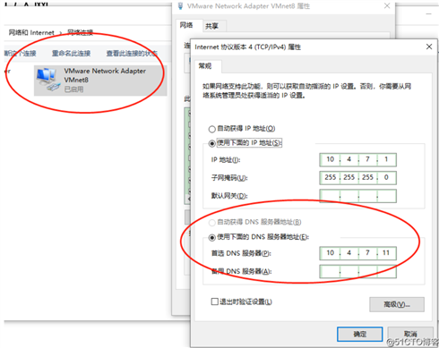Screen dimensions: 439x348
Task: Select 自动获得 IP 地址 radio button
Action: (212, 129)
